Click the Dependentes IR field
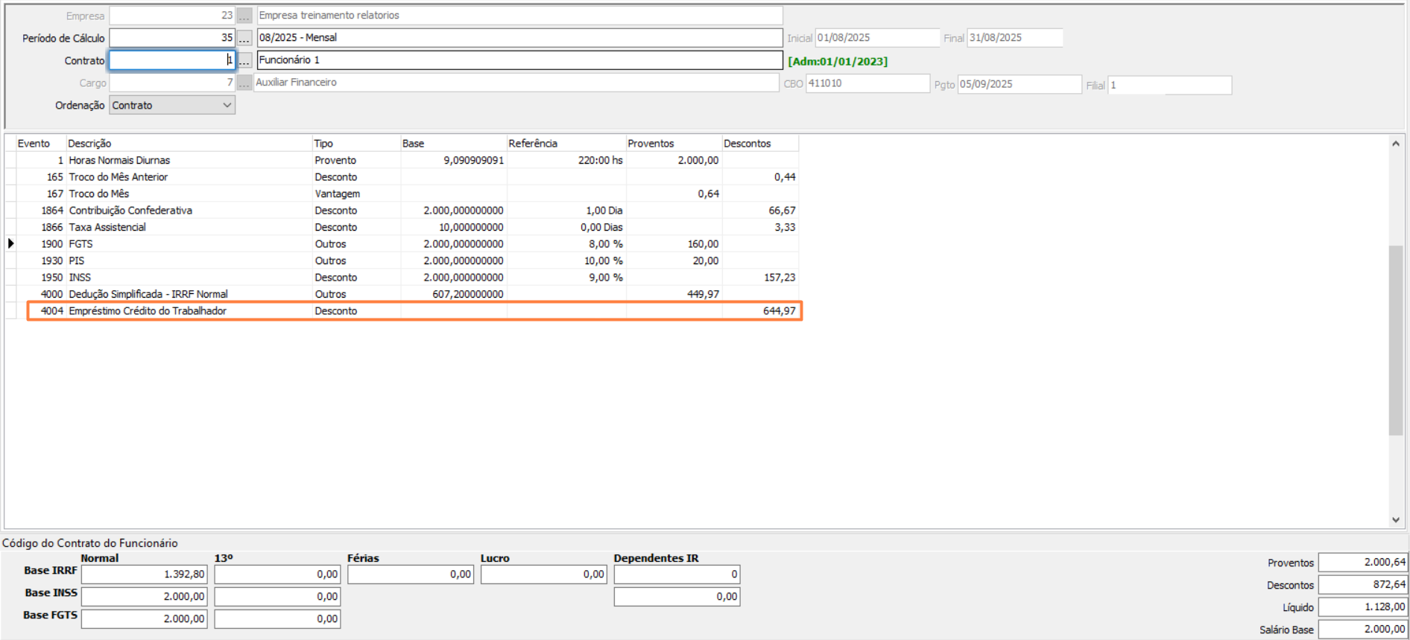Screen dimensions: 1410x640 click(677, 575)
